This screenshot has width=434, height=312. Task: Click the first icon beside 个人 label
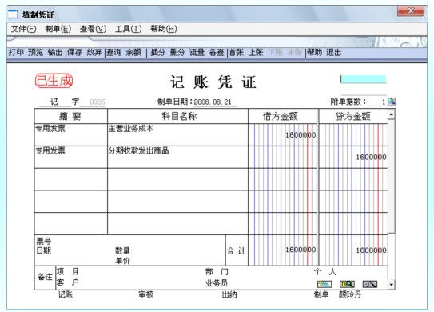[x=325, y=284]
